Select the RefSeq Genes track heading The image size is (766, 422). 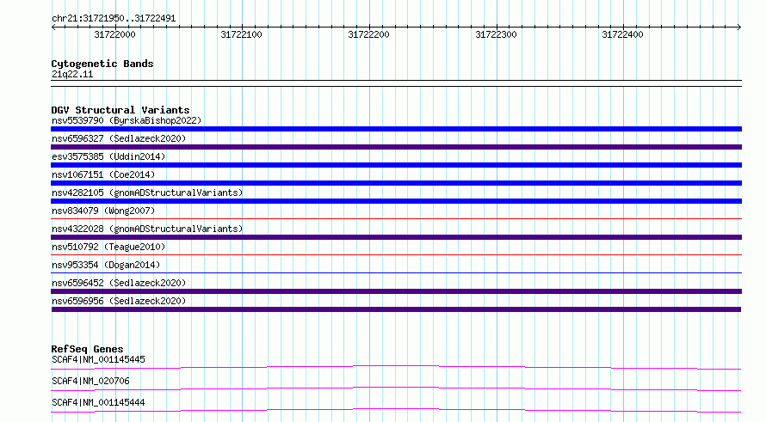point(87,349)
